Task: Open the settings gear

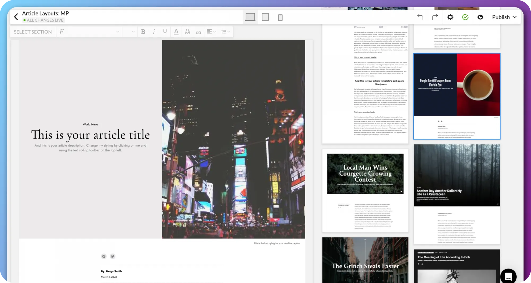Action: (x=450, y=17)
